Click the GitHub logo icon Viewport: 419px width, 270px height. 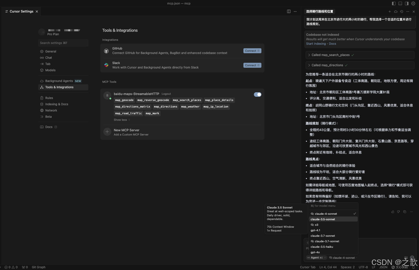pyautogui.click(x=106, y=51)
